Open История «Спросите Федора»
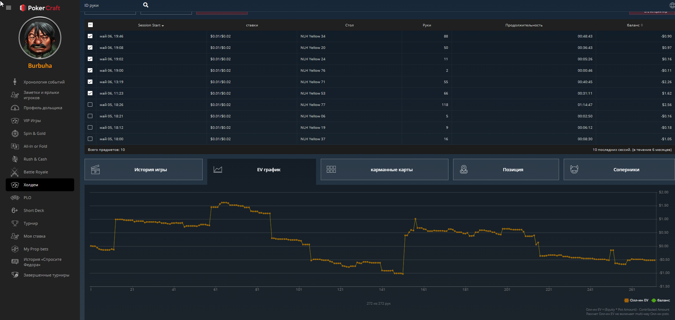675x320 pixels. coord(40,262)
